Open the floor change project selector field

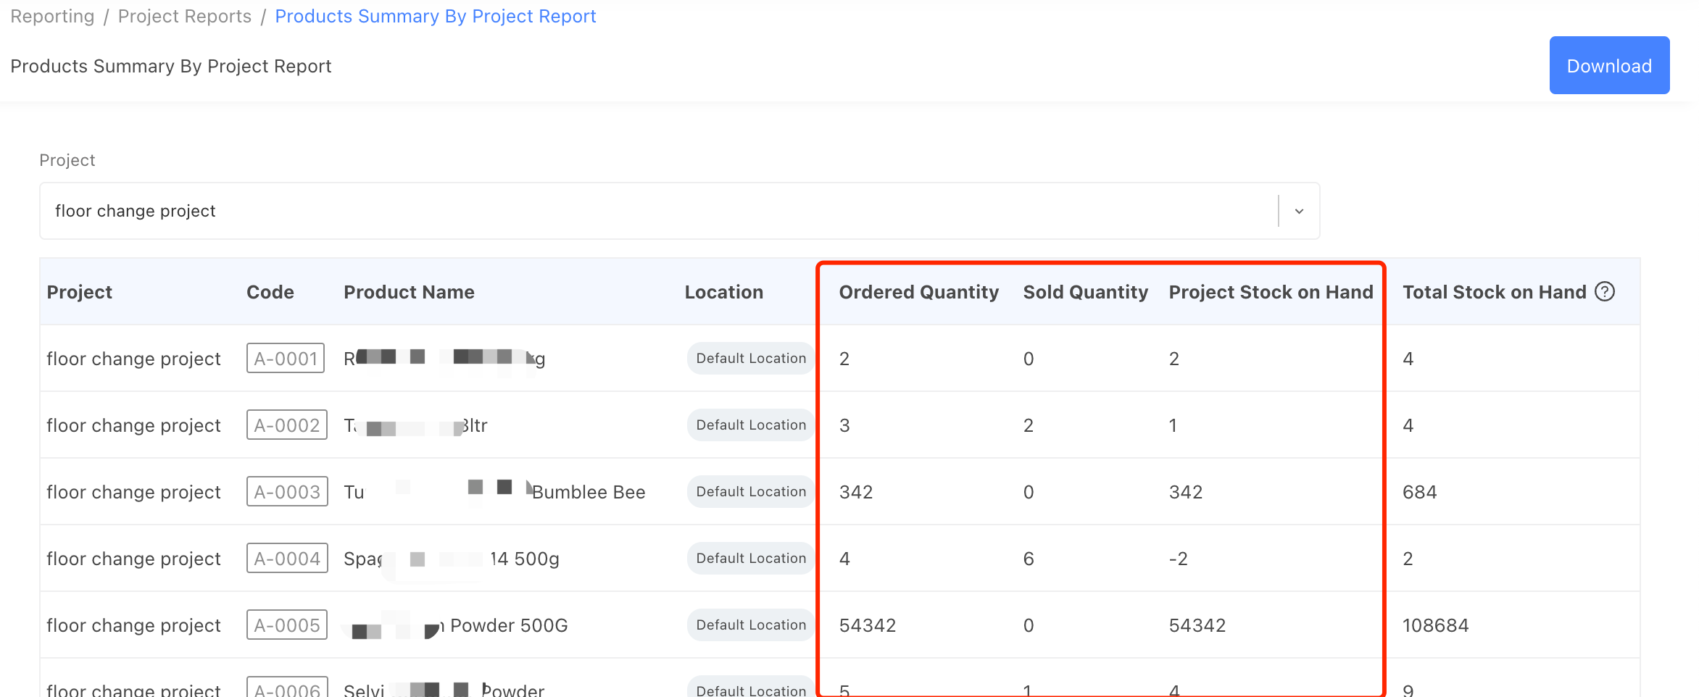click(x=652, y=212)
